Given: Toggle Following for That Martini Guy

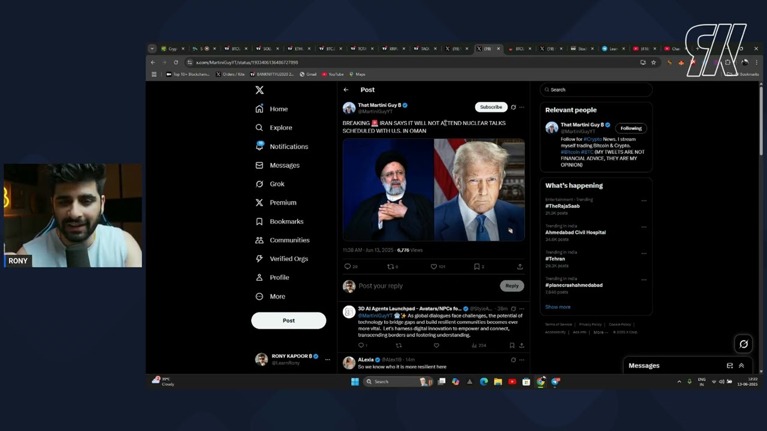Looking at the screenshot, I should coord(630,128).
